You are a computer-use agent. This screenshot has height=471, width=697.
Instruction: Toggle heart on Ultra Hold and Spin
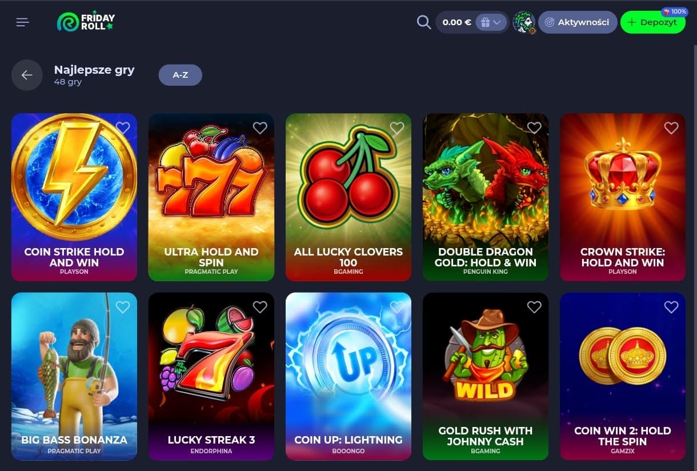click(260, 128)
